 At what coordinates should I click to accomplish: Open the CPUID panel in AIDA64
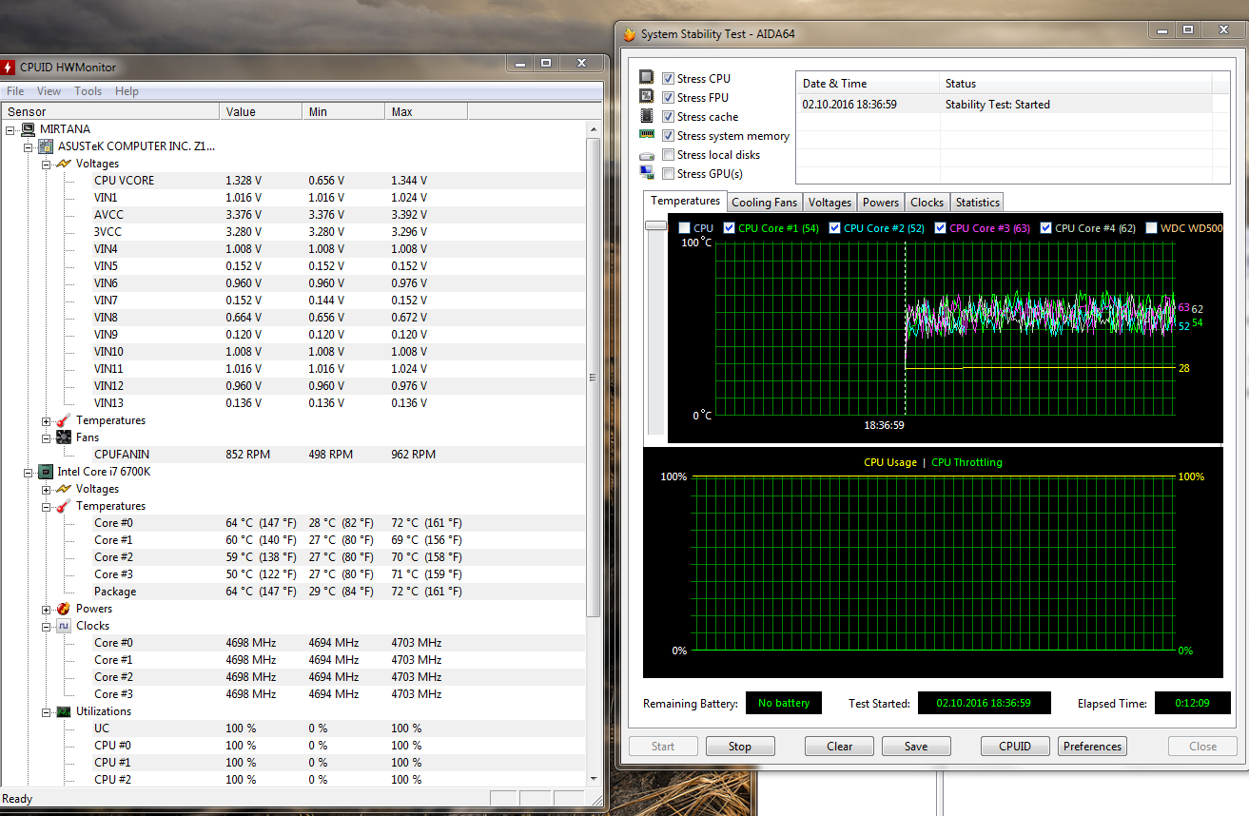[x=1015, y=747]
